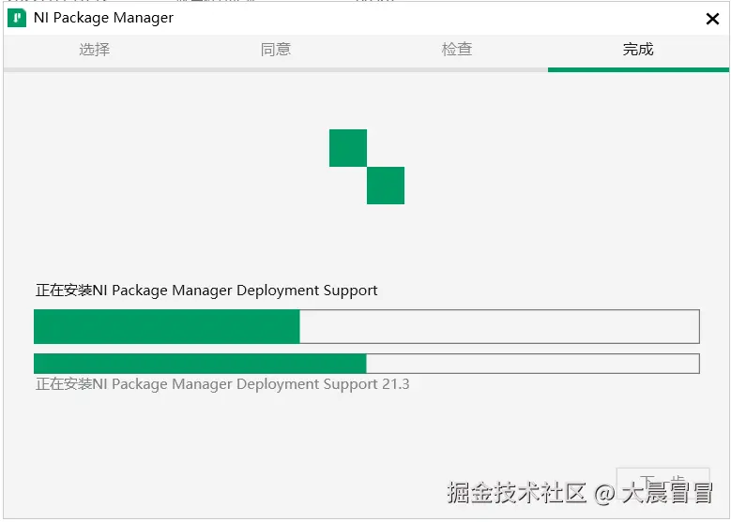This screenshot has height=522, width=731.
Task: Click the empty part of the thin progress bar
Action: click(x=532, y=364)
